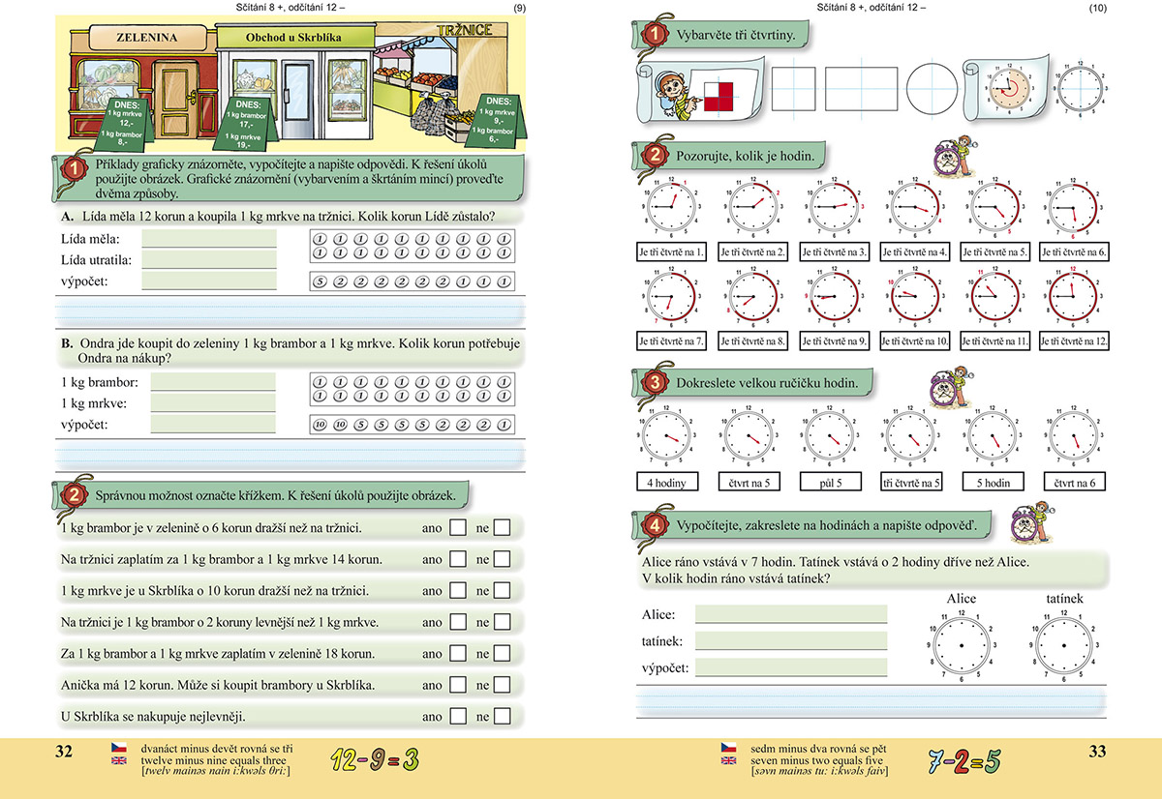This screenshot has width=1162, height=799.
Task: Click number 3 badge next to 'Dokreslete velkou ručičku'
Action: (x=655, y=384)
